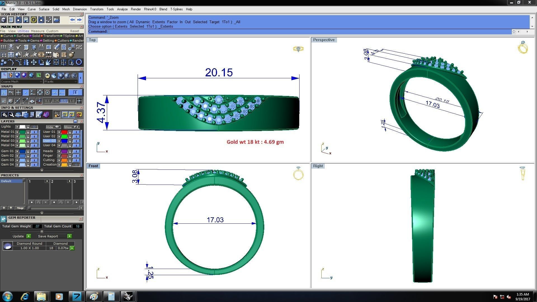Click the checkmark tool icon

(x=18, y=47)
